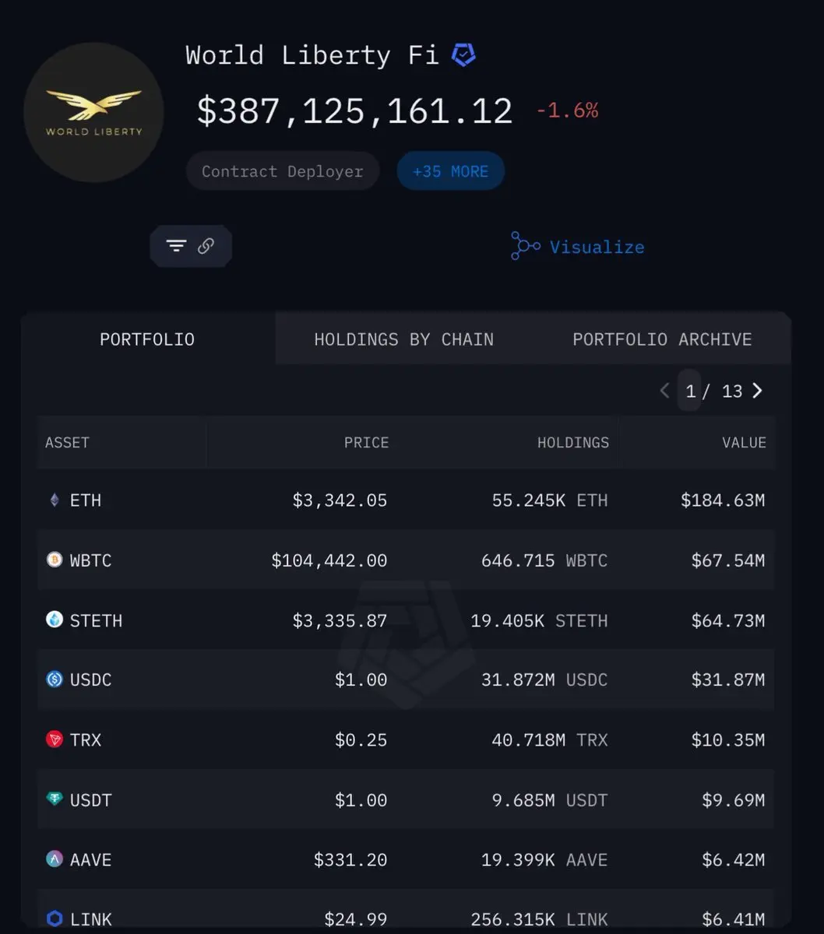Click the blue verified badge icon
Viewport: 824px width, 934px height.
[x=464, y=55]
